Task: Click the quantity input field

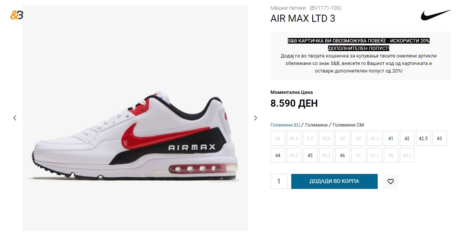Action: pyautogui.click(x=279, y=181)
